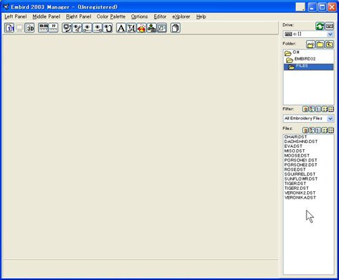Click second small icon in Filter row
This screenshot has width=339, height=280.
click(x=312, y=109)
